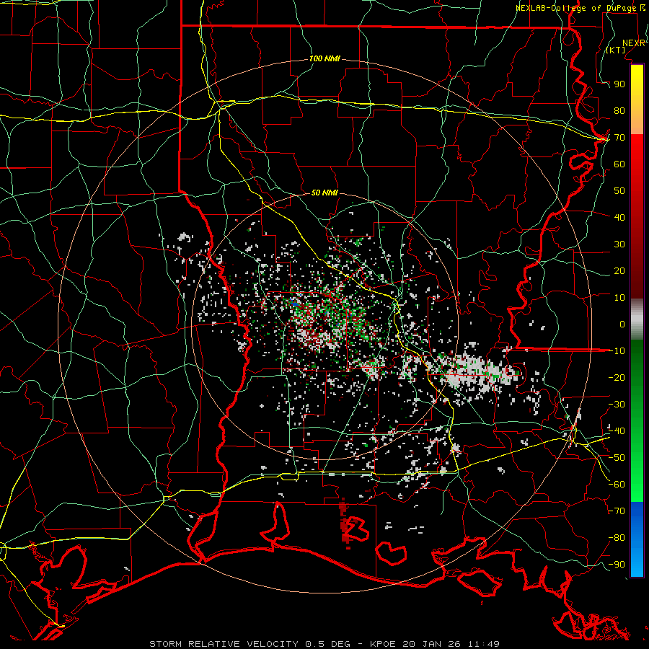Click the 100 NMI range ring label
Screen dimensions: 649x649
(x=324, y=59)
